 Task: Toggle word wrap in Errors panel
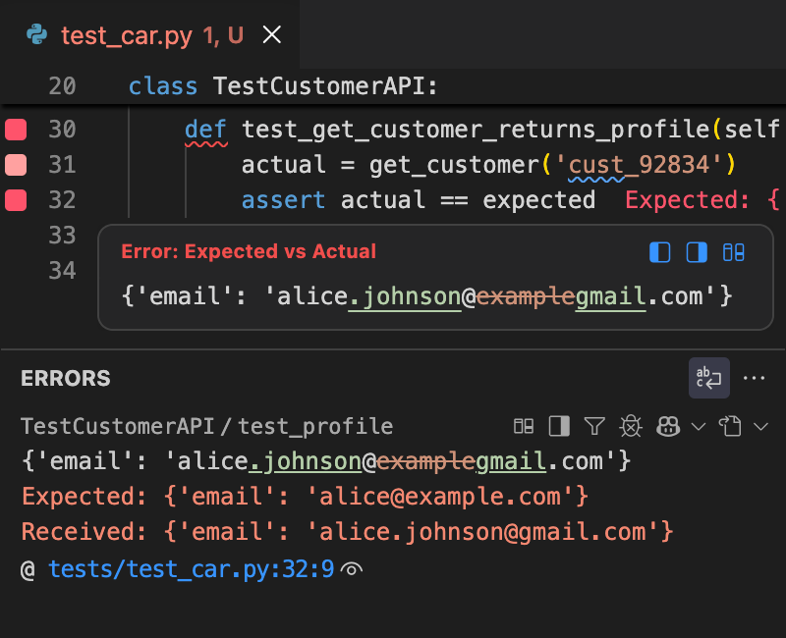point(708,378)
